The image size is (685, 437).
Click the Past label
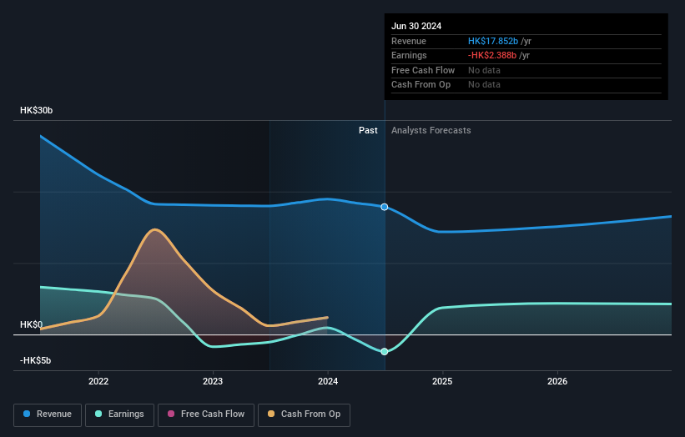[368, 131]
